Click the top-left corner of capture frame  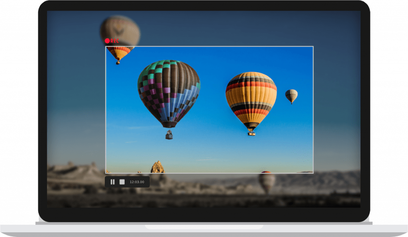pyautogui.click(x=106, y=47)
